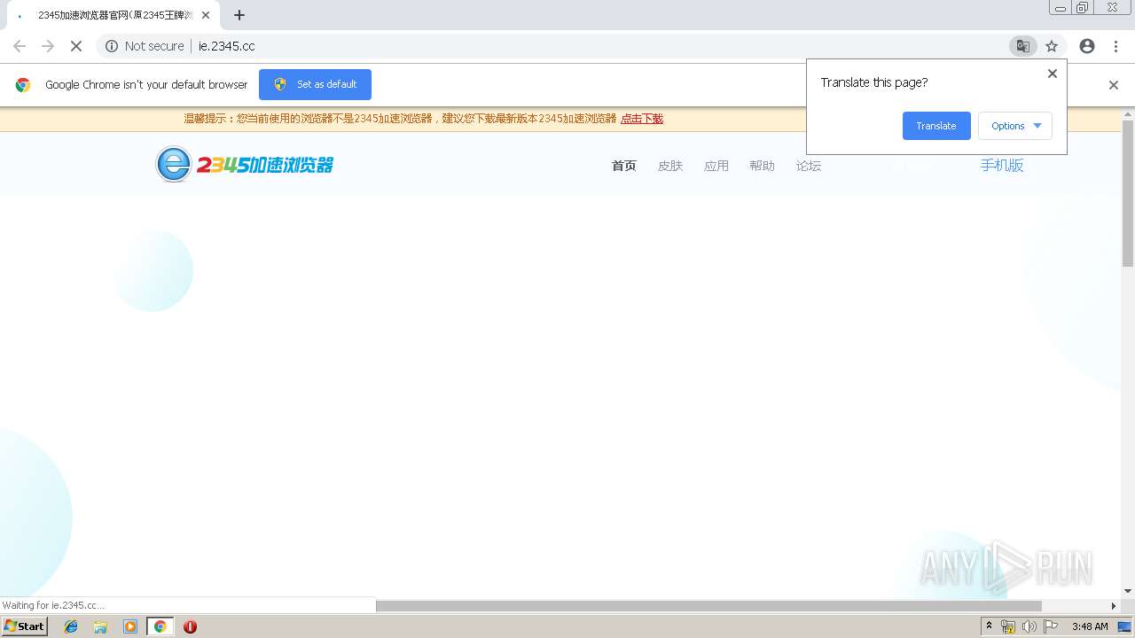Click the Chrome logo in infobar

coord(23,85)
